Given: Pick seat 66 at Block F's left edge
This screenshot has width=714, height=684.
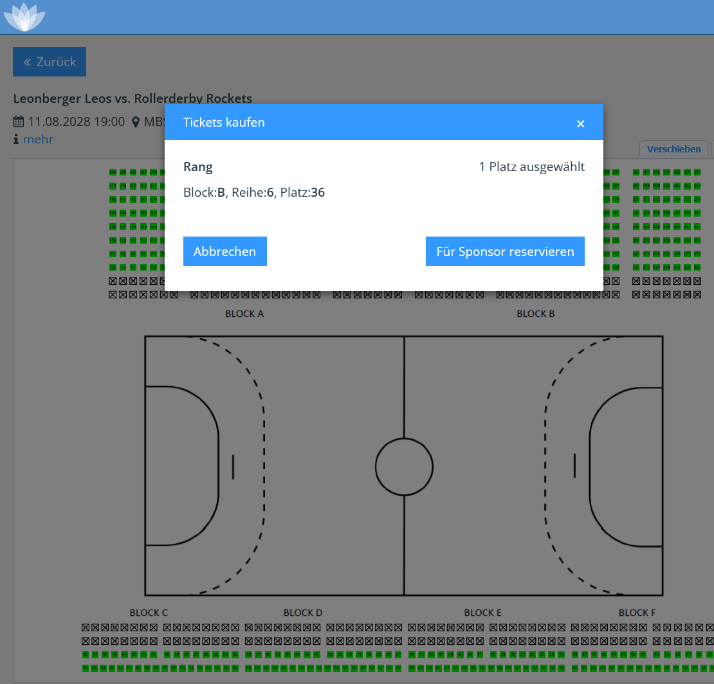Looking at the screenshot, I should pos(574,669).
